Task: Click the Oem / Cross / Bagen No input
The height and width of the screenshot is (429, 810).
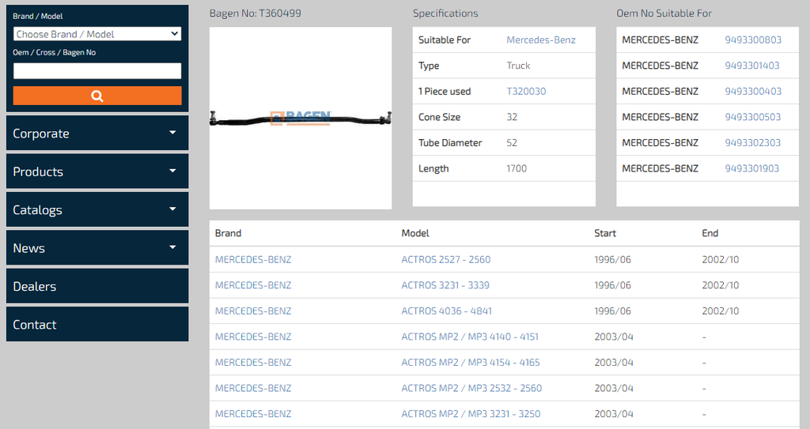Action: coord(97,71)
